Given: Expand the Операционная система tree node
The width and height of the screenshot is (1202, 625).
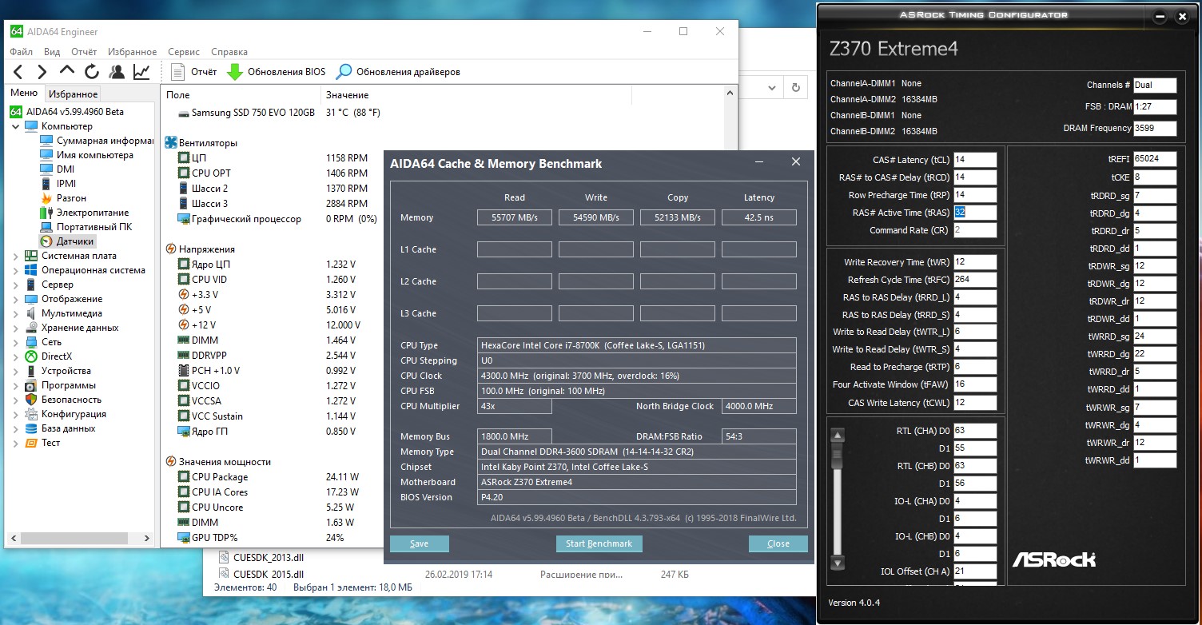Looking at the screenshot, I should click(15, 270).
